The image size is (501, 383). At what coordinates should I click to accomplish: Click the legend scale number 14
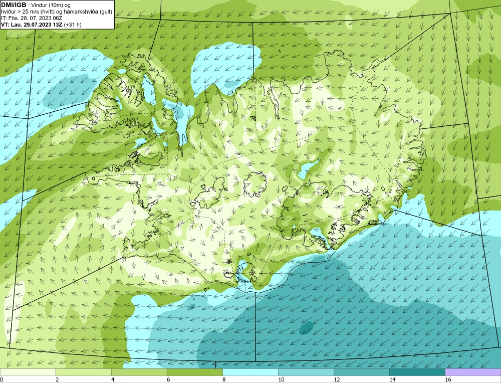[392, 379]
